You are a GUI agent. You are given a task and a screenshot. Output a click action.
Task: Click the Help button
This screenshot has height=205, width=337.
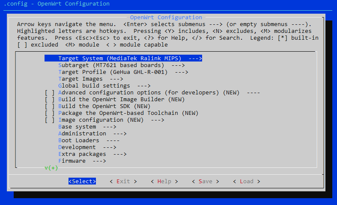[164, 182]
